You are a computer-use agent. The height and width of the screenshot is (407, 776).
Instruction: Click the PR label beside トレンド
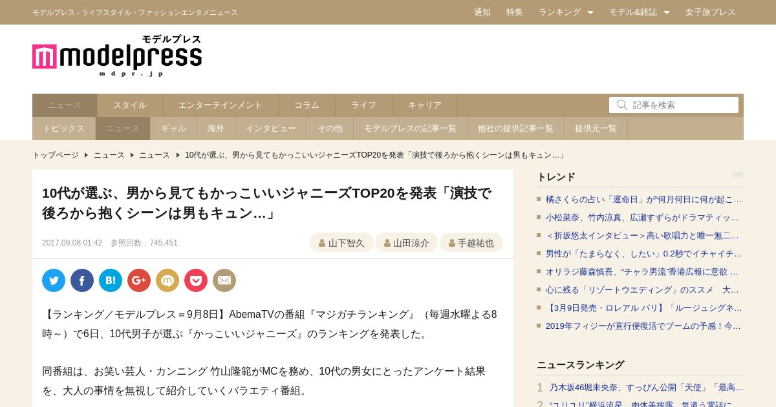(738, 175)
